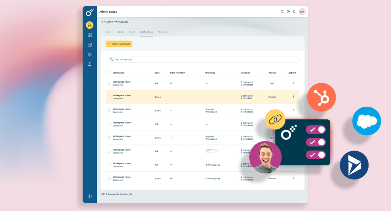Screen dimensions: 391x211
Task: Click the '0 Workspaces' branding cell
Action: coord(213,178)
